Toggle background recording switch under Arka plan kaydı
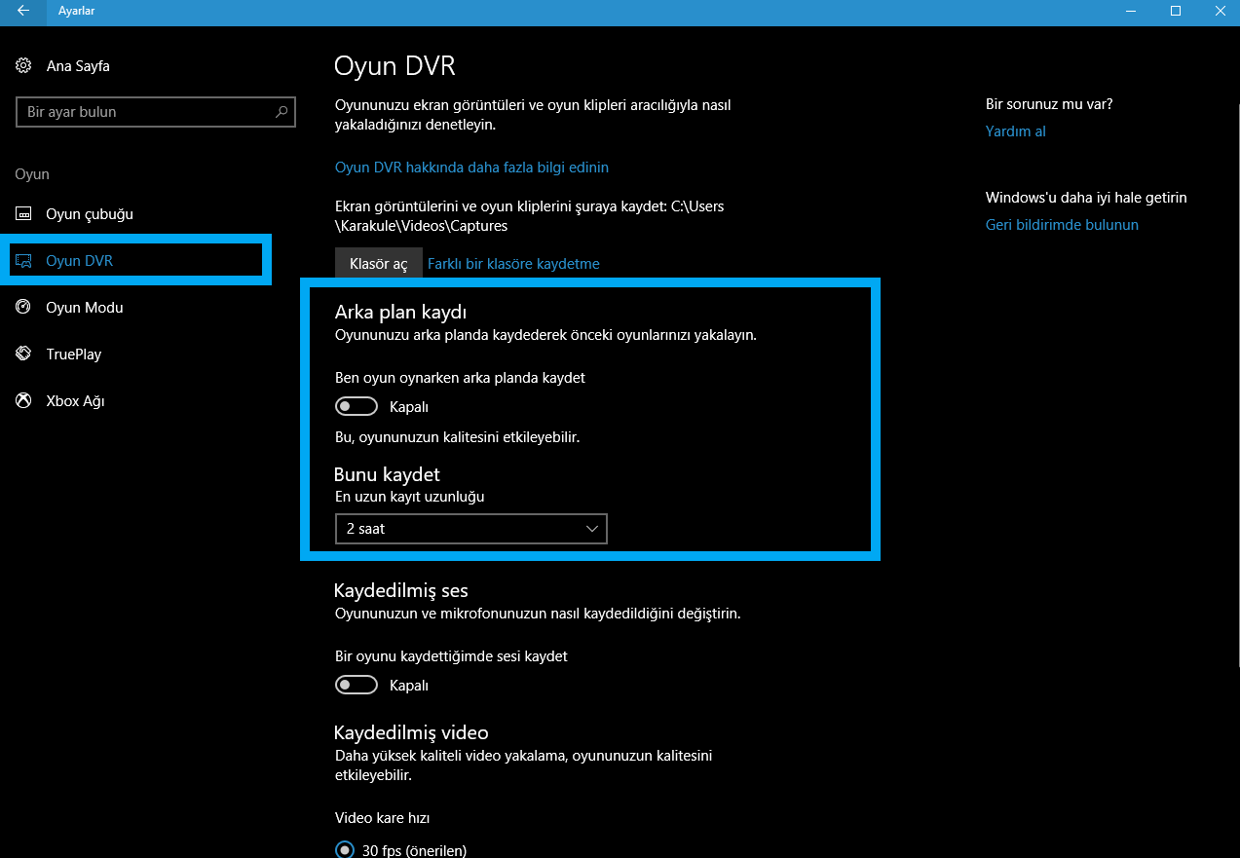The height and width of the screenshot is (858, 1240). coord(357,406)
